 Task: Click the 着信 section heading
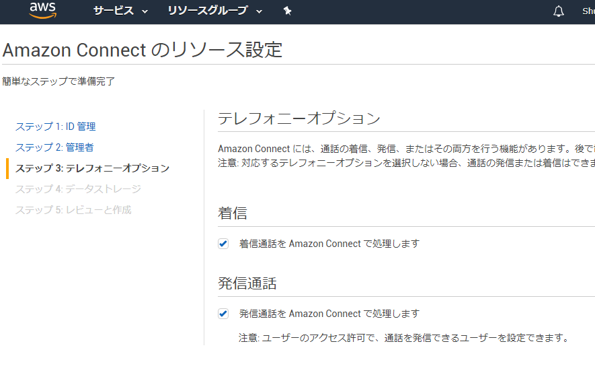pyautogui.click(x=233, y=213)
